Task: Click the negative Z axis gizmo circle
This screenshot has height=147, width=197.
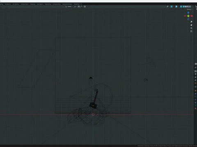Action: tap(188, 19)
